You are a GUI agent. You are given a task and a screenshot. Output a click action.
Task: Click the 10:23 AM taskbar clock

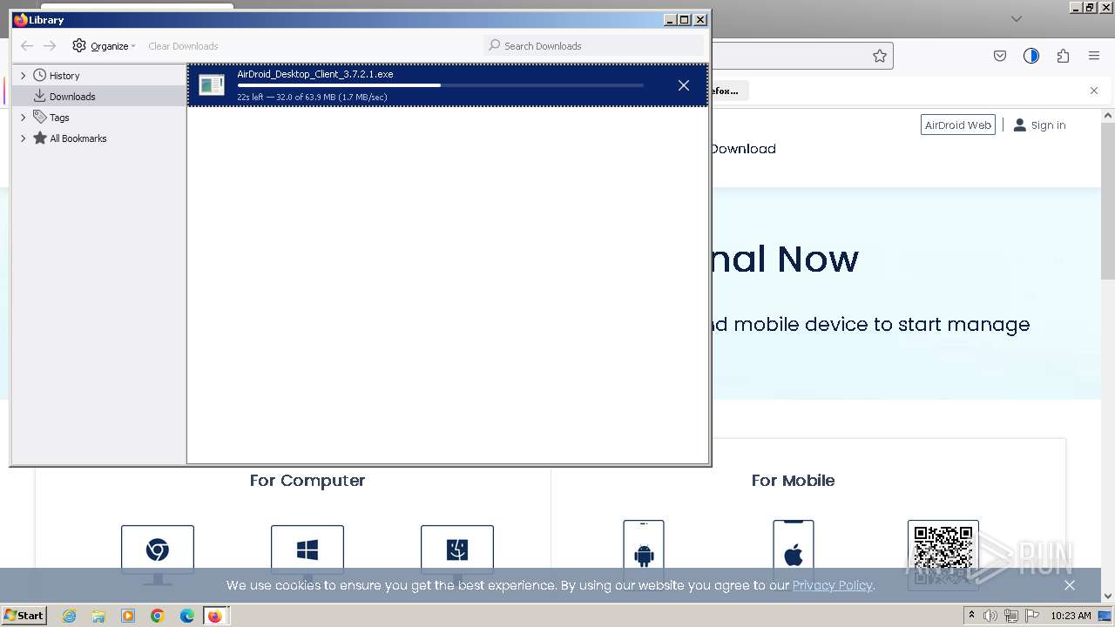click(1071, 616)
